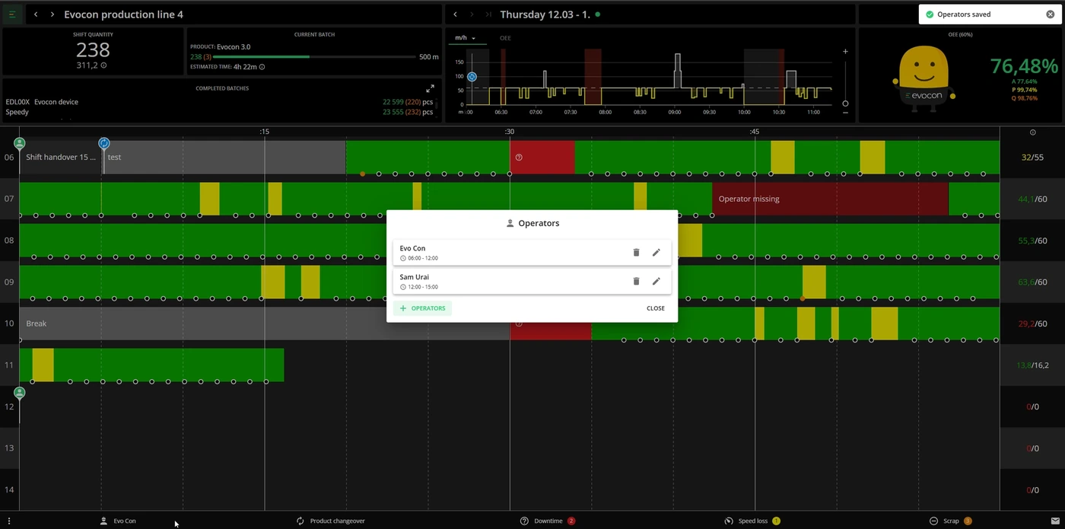Go to the previous production line

pos(36,14)
